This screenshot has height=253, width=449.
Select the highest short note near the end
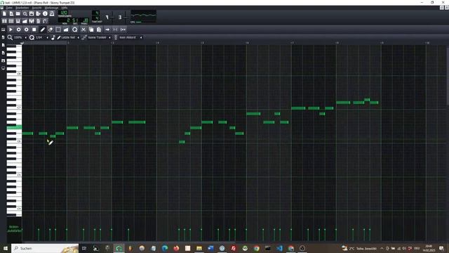pos(367,100)
